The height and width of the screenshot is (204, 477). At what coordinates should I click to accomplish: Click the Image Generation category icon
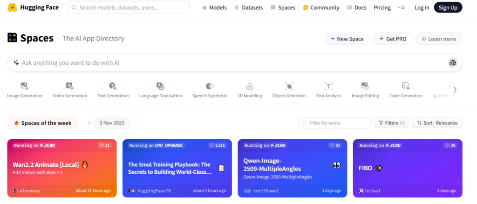pos(25,86)
